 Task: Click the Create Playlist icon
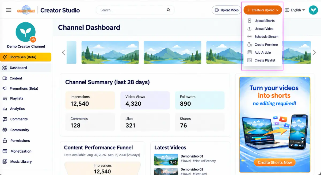click(x=250, y=60)
